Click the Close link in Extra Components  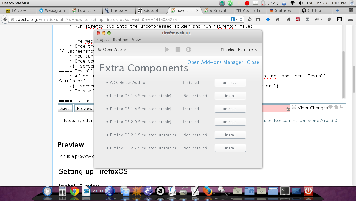253,62
